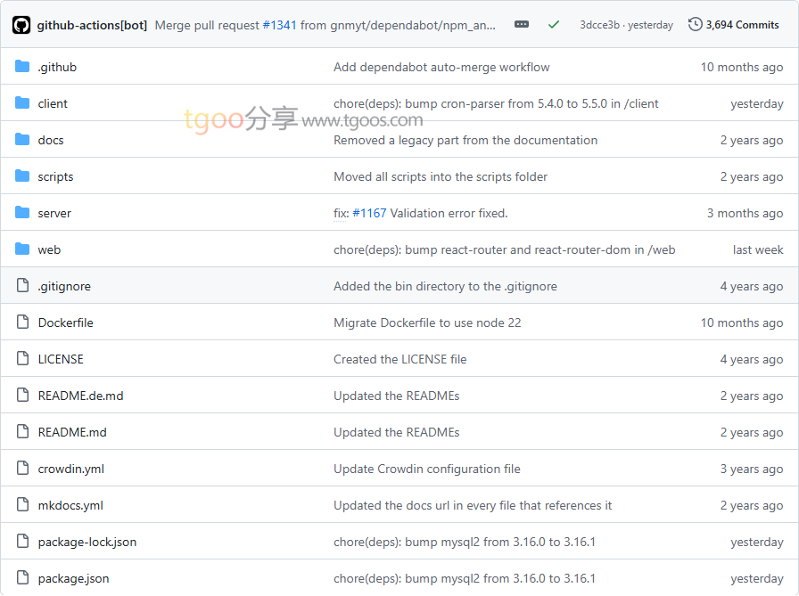Viewport: 799px width, 596px height.
Task: Click the Dockerfile file icon
Action: (x=22, y=322)
